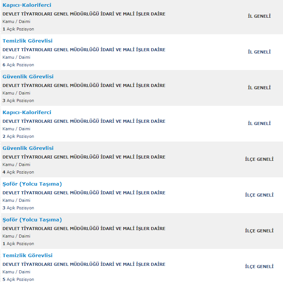This screenshot has width=283, height=282.
Task: Open Güvenlik Görevlisi listing with 3 open positions
Action: pos(28,77)
